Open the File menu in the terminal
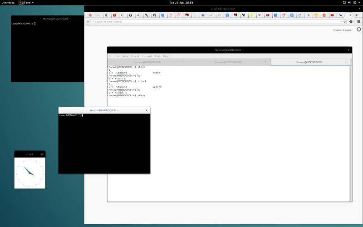This screenshot has height=227, width=363. [x=110, y=56]
